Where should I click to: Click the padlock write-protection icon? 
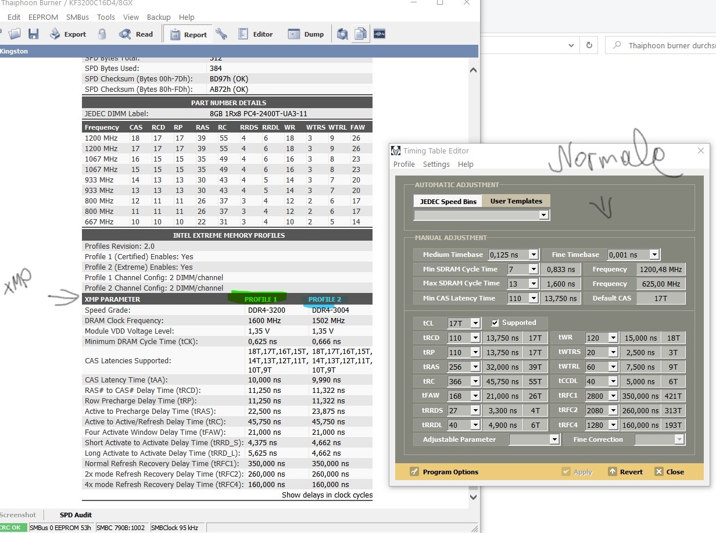pos(102,34)
